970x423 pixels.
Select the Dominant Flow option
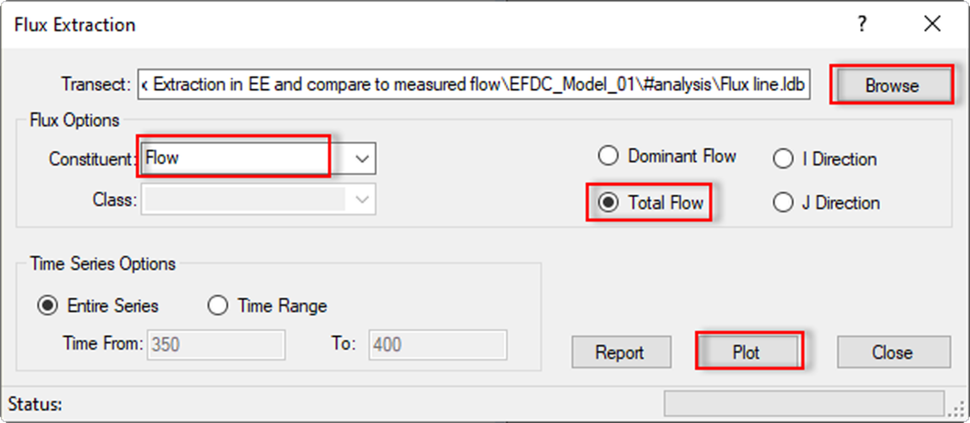click(x=608, y=156)
